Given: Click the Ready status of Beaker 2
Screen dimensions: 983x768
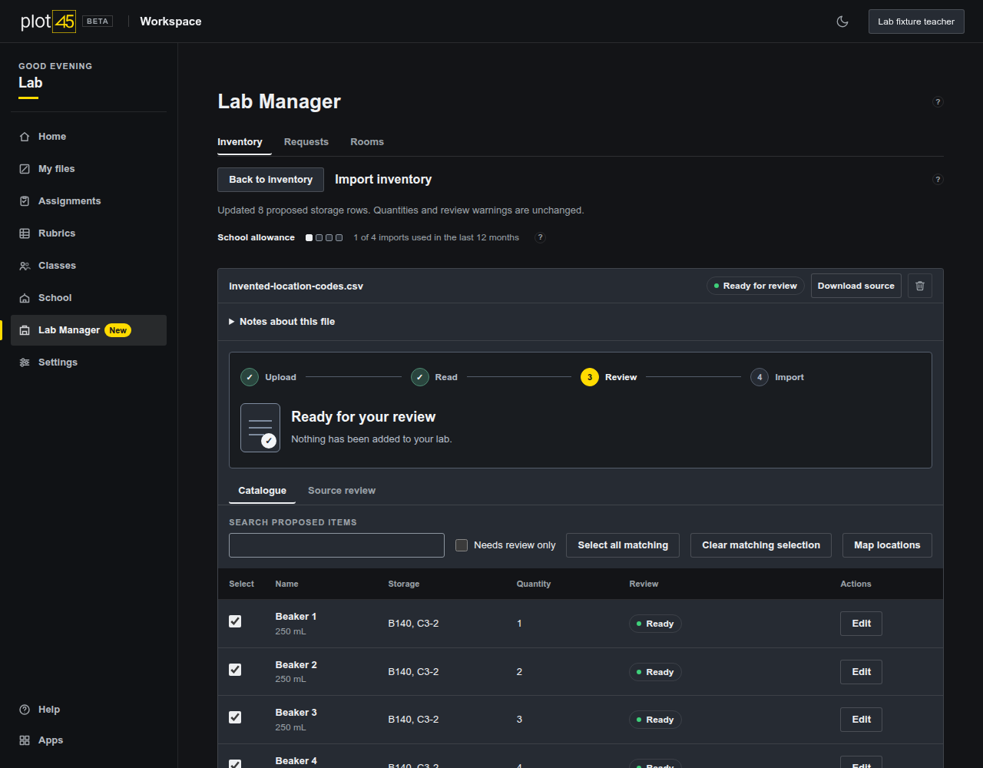Looking at the screenshot, I should [x=655, y=672].
